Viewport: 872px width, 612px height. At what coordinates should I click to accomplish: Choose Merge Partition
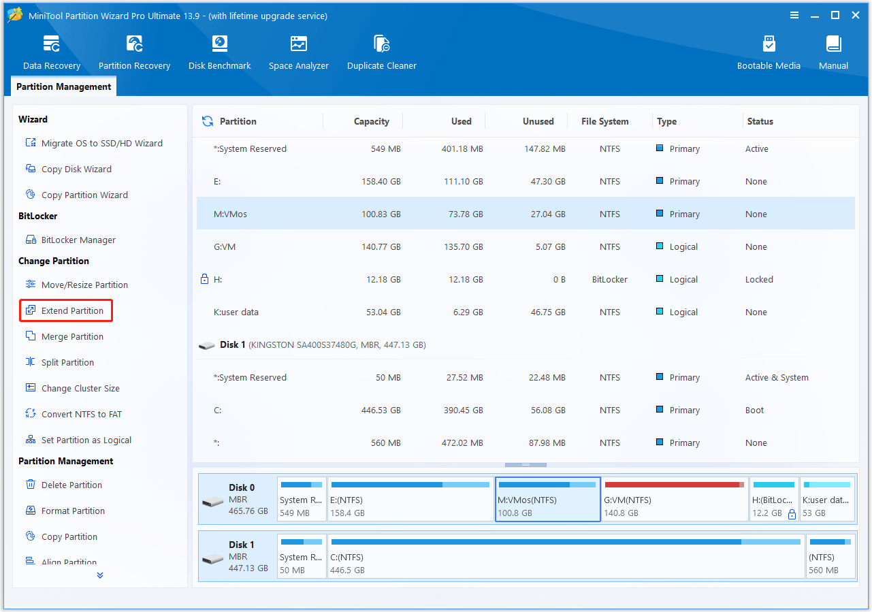[64, 336]
